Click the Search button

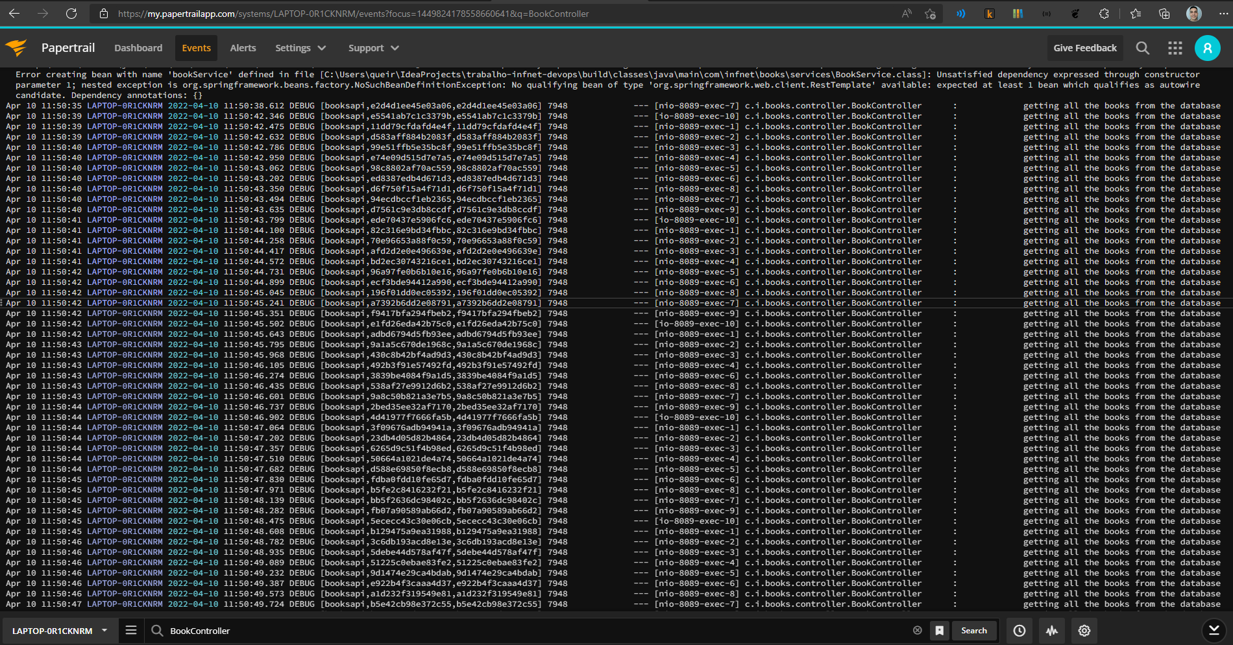point(974,630)
